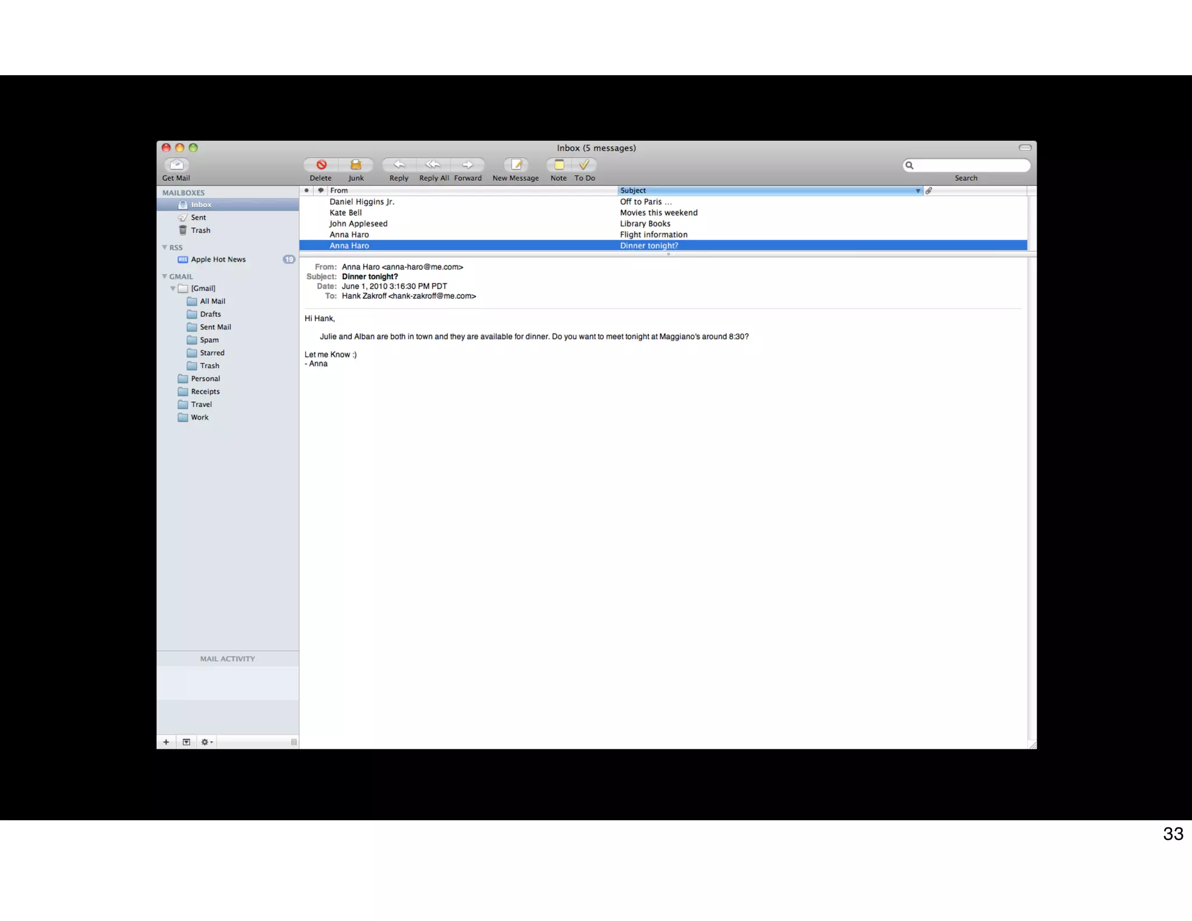Image resolution: width=1192 pixels, height=921 pixels.
Task: Select the Sent mailbox
Action: point(198,218)
